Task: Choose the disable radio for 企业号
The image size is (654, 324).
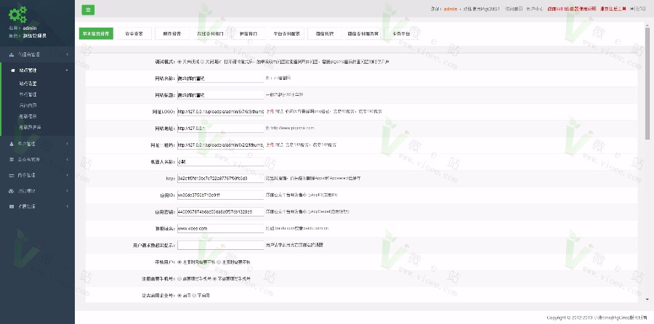Action: [x=194, y=296]
